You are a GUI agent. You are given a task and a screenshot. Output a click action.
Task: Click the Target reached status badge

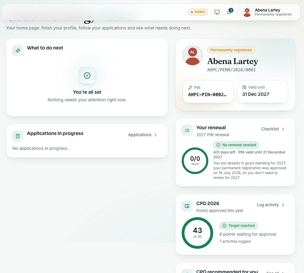[x=239, y=226]
